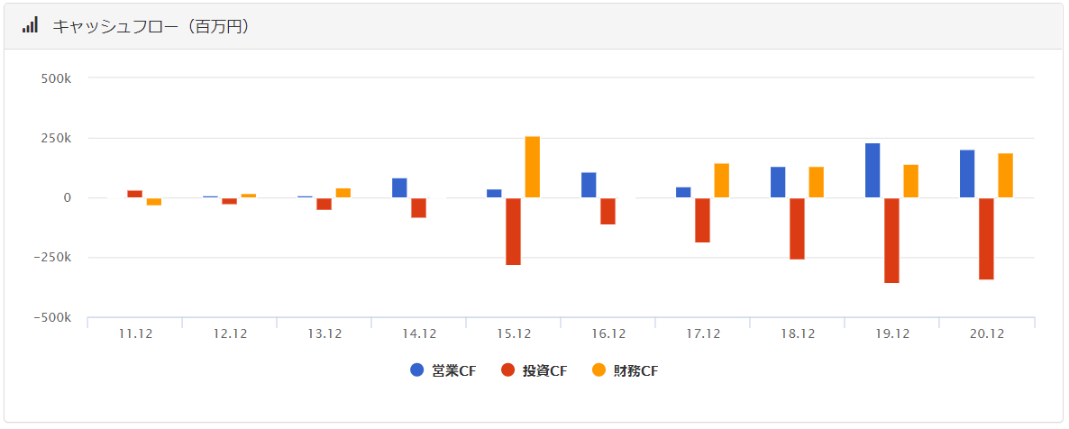
Task: Select the 18.12 blue 営業CF bar
Action: coord(778,182)
